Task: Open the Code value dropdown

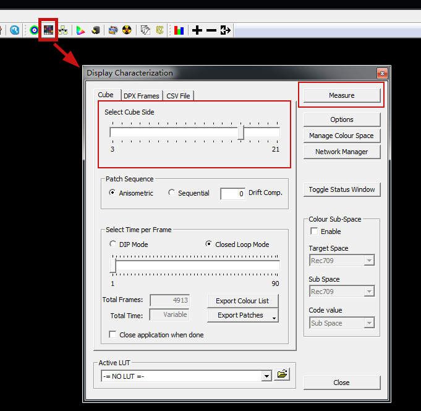Action: click(342, 322)
